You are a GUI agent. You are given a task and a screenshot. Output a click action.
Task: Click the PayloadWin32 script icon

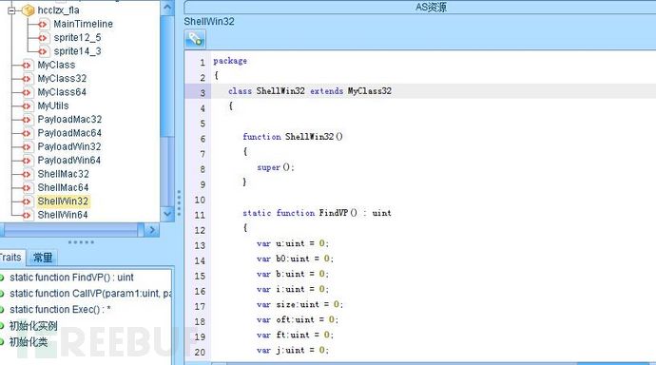[x=27, y=146]
